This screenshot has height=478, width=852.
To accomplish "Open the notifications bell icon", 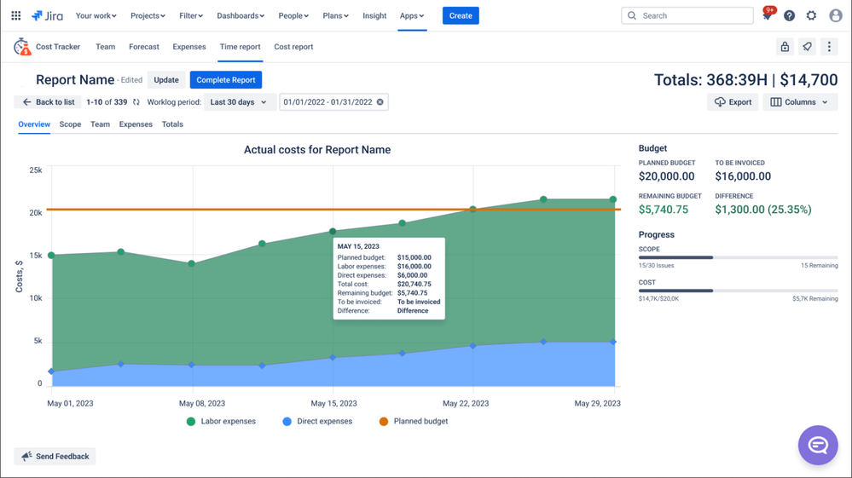I will 768,16.
